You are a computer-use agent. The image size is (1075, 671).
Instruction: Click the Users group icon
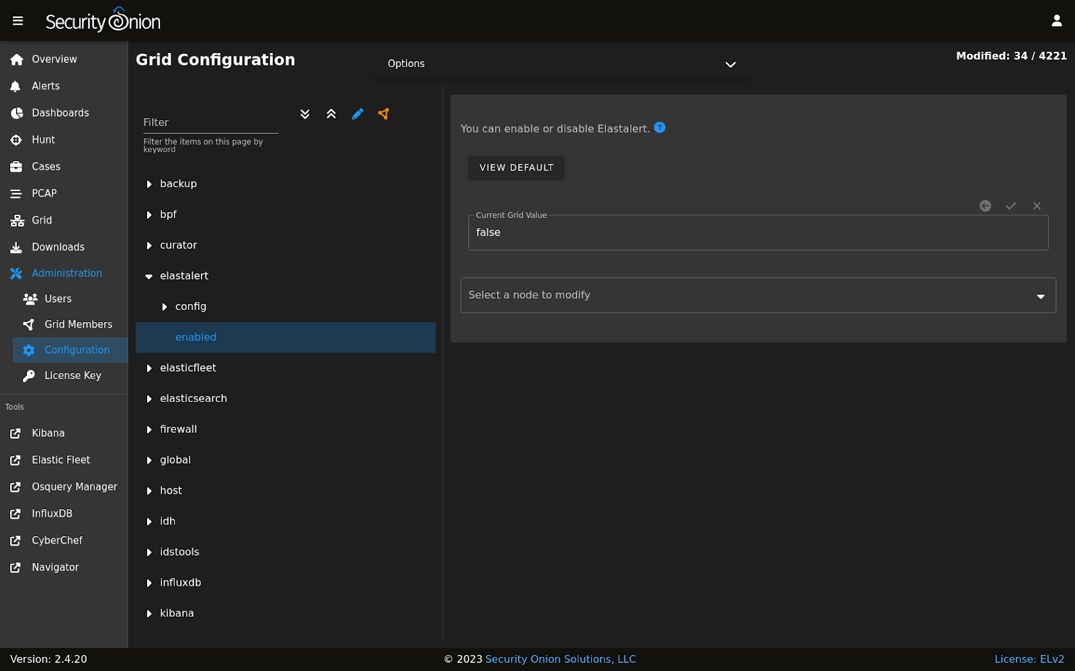(30, 299)
